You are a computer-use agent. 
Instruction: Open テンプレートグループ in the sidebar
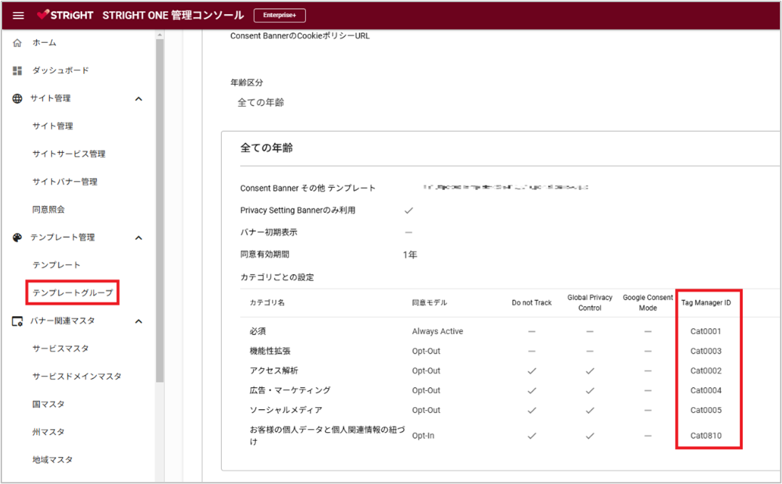pos(73,293)
